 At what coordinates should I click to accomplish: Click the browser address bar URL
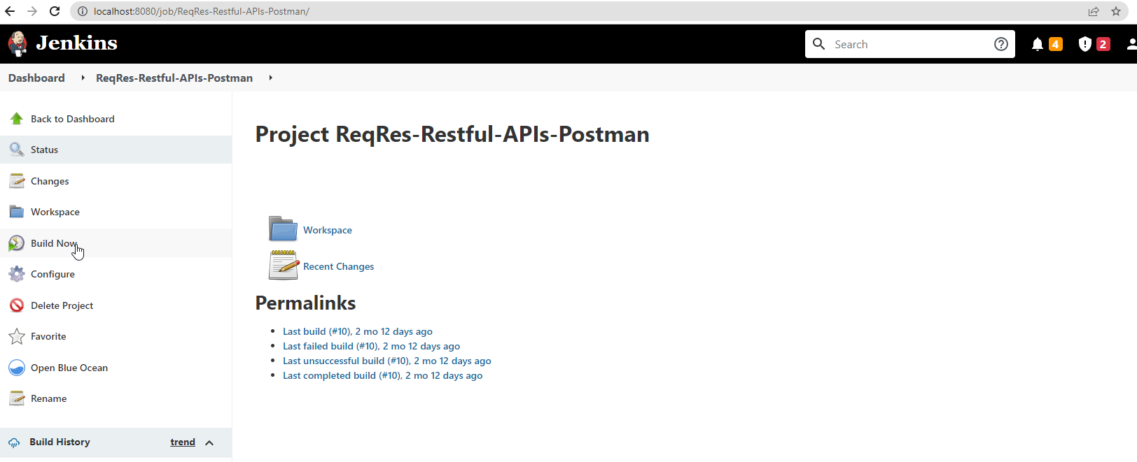[x=202, y=11]
